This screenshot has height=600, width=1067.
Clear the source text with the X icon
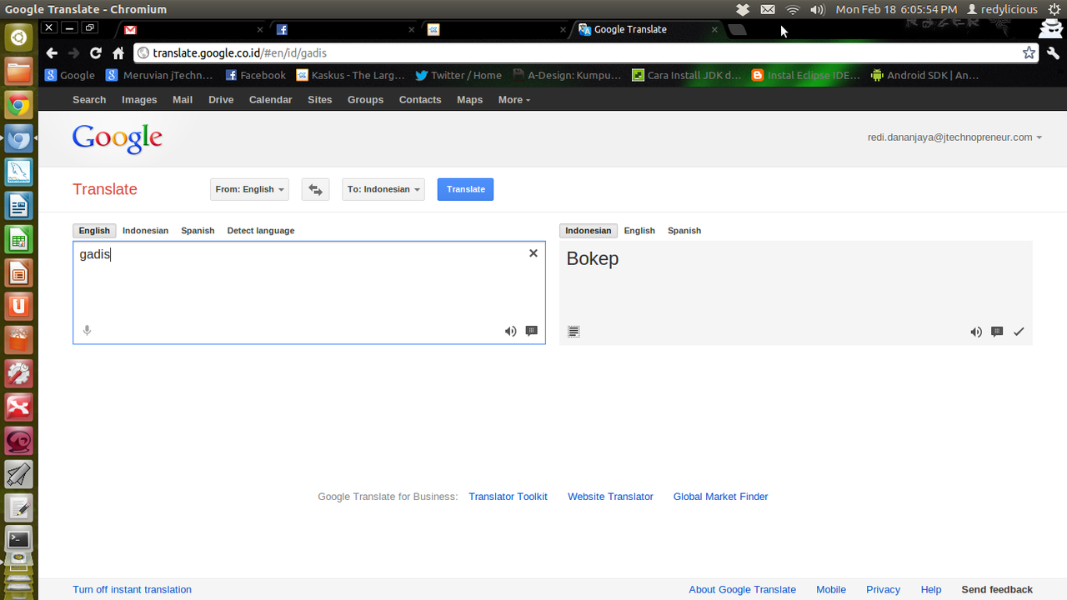click(533, 253)
